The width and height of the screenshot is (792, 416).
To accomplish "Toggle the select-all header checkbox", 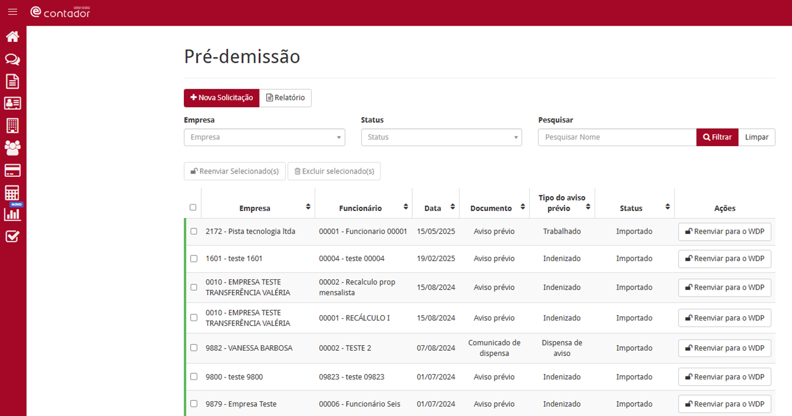I will (193, 207).
